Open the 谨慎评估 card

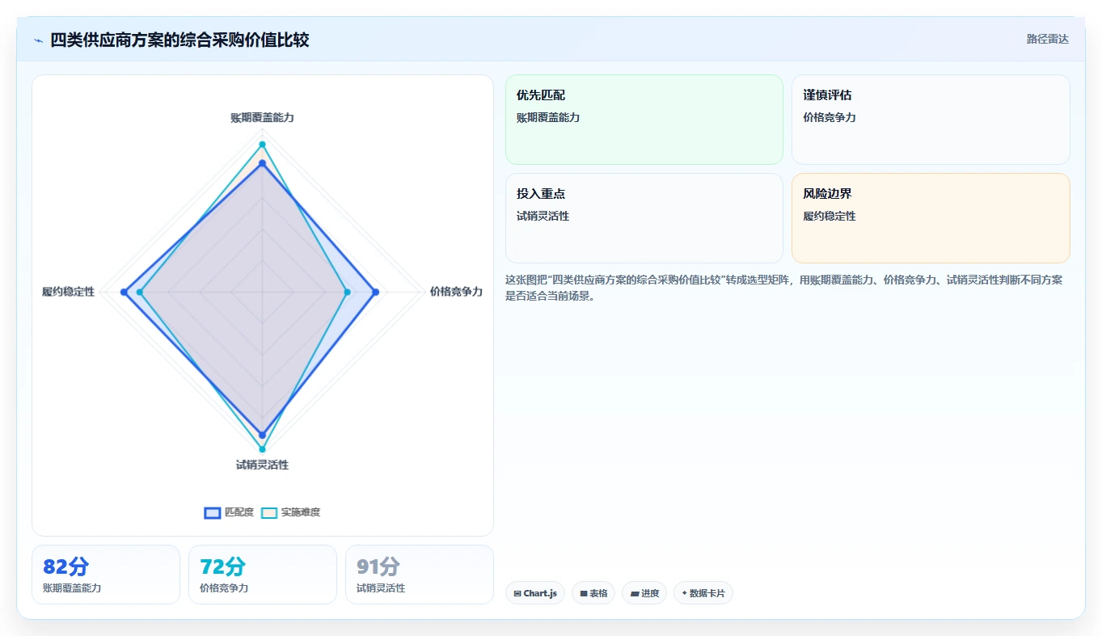(x=931, y=120)
